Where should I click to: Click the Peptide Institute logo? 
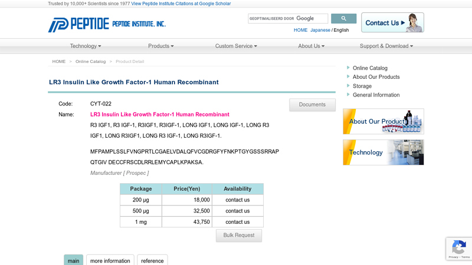point(106,24)
